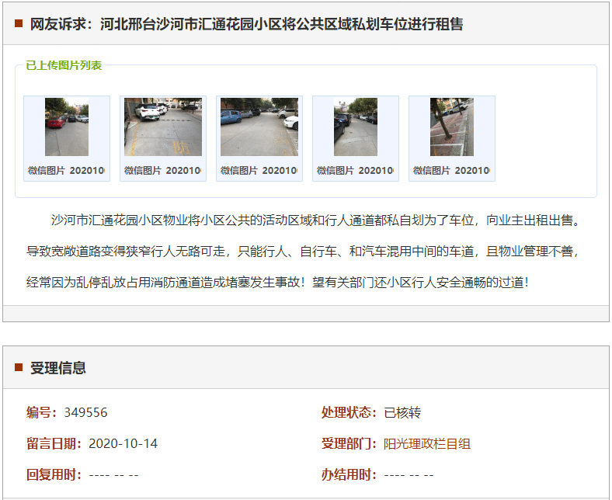Click the 办结用时 field label
This screenshot has width=612, height=500.
[x=349, y=475]
